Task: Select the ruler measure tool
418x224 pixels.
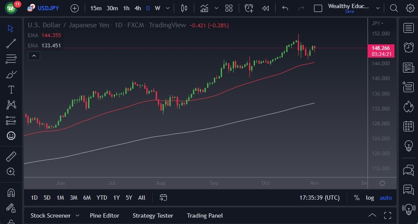Action: 11,157
